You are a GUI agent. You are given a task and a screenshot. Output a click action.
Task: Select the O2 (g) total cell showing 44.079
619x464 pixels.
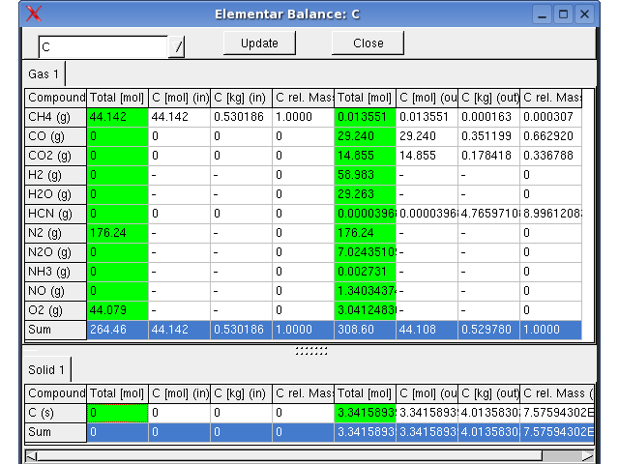(117, 310)
